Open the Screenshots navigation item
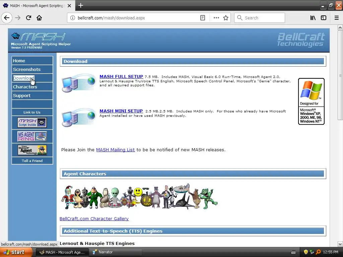Screen dimensions: 343x257 coord(32,69)
